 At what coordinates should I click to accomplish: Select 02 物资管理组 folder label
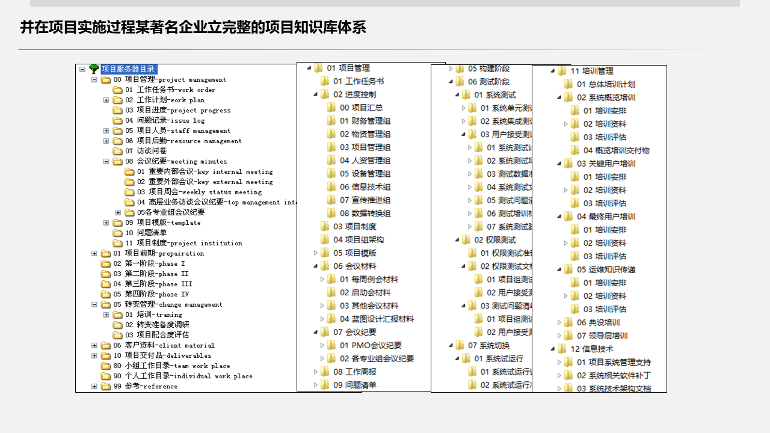tap(365, 134)
